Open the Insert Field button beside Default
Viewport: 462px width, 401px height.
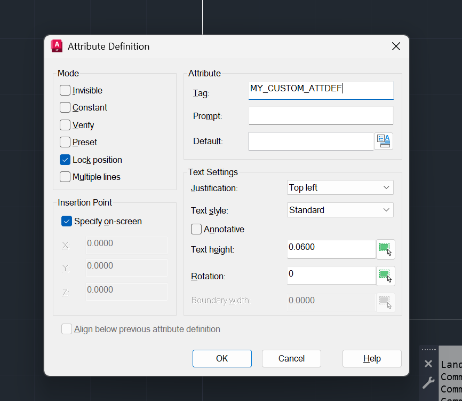pos(384,141)
